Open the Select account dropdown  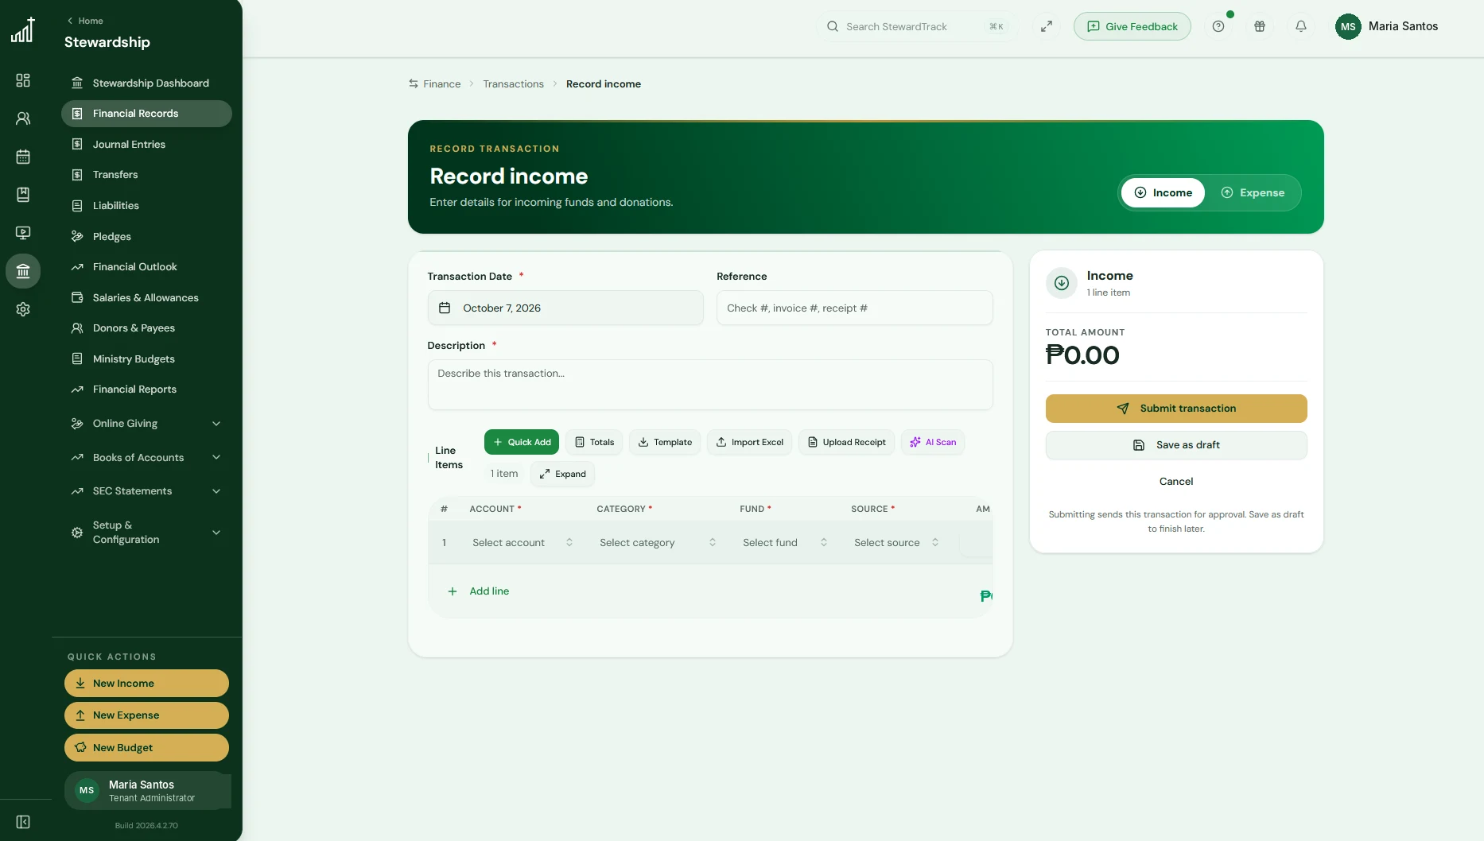(523, 542)
